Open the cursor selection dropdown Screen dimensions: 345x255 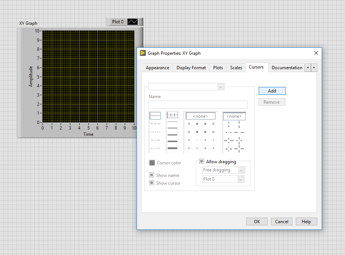click(x=186, y=87)
